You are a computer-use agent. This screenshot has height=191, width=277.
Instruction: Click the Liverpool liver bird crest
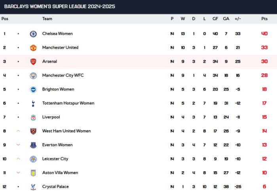33,117
